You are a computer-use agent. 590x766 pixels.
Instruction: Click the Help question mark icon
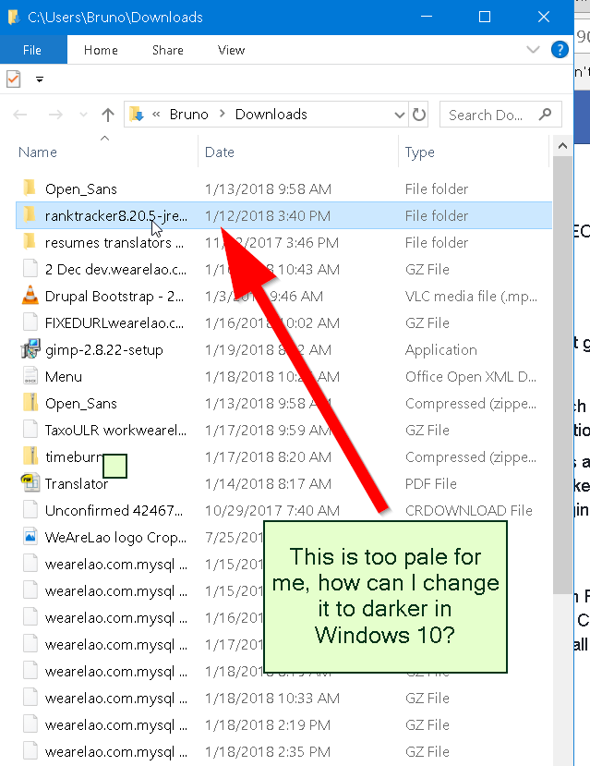click(559, 50)
